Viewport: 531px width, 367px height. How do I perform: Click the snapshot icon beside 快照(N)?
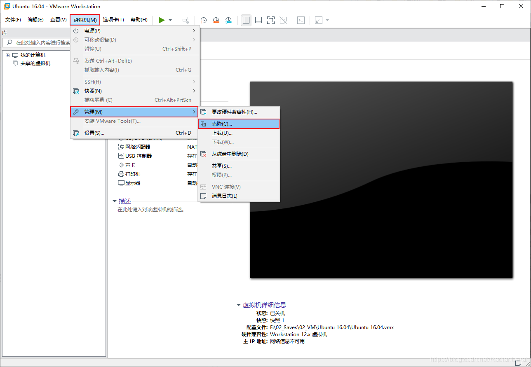click(x=76, y=91)
